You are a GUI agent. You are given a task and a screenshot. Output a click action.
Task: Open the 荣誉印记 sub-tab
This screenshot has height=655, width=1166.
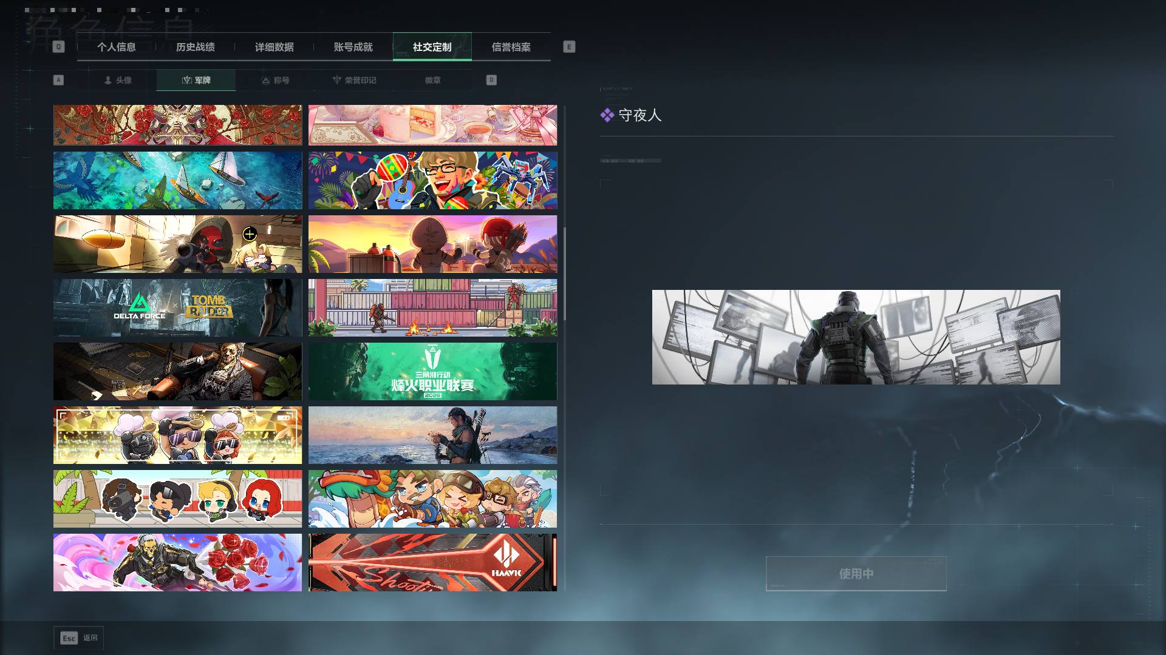click(354, 80)
